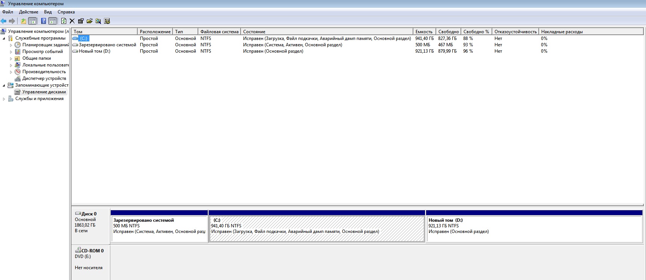
Task: Select Зарезервировано системой row in volume list
Action: click(107, 45)
